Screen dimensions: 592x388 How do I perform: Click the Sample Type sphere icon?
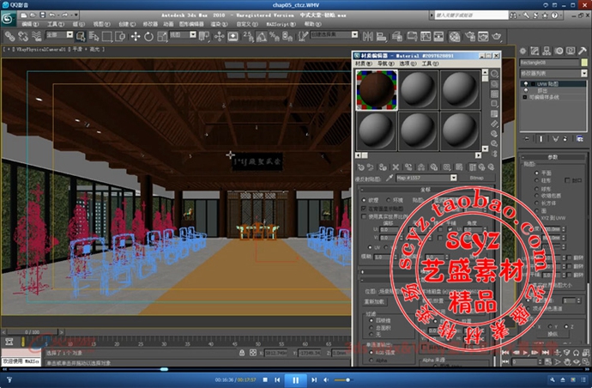tap(494, 74)
